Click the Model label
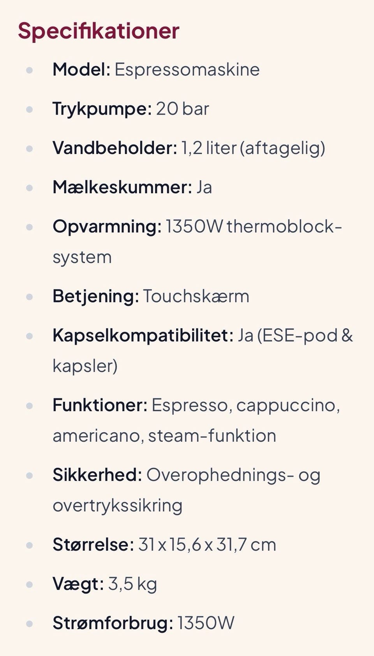The height and width of the screenshot is (656, 374). [x=81, y=70]
